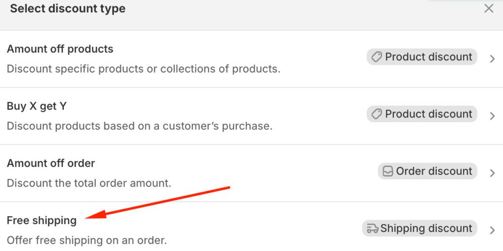Expand the Amount off order chevron
This screenshot has height=251, width=503.
pyautogui.click(x=492, y=173)
